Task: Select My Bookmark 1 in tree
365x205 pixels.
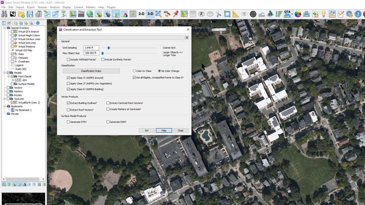Action: point(23,110)
